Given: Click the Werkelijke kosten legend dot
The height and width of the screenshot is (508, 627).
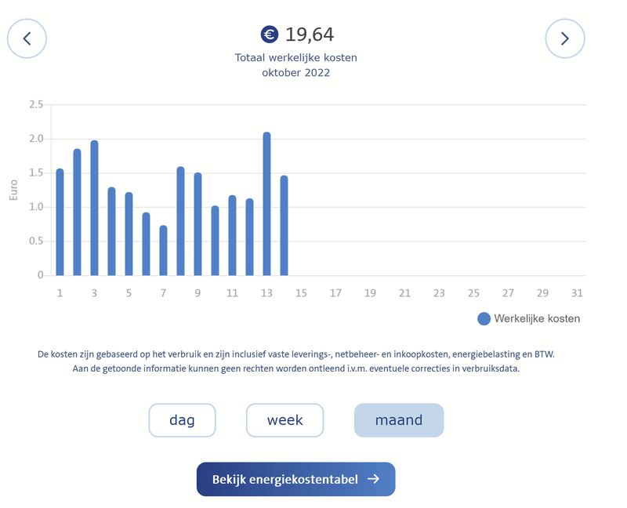Looking at the screenshot, I should 484,319.
